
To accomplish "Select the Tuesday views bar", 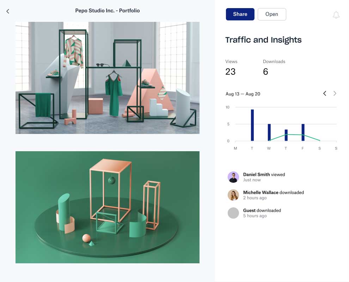I will coord(252,125).
